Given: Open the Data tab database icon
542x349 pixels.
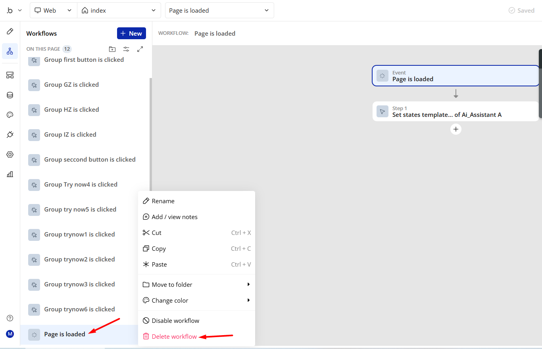Looking at the screenshot, I should [x=10, y=95].
